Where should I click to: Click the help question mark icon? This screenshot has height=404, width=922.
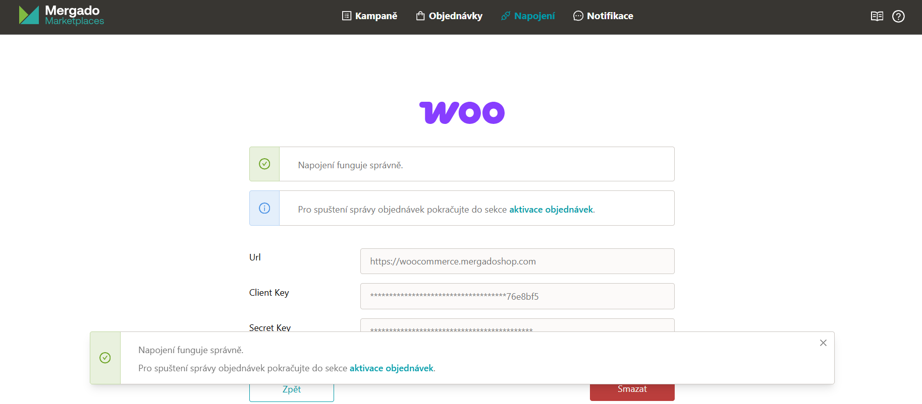[898, 16]
